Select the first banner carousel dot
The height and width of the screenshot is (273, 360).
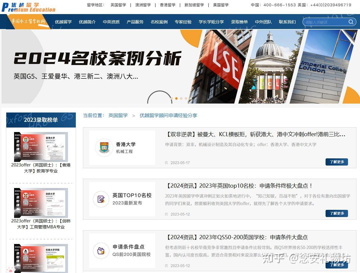(x=172, y=98)
